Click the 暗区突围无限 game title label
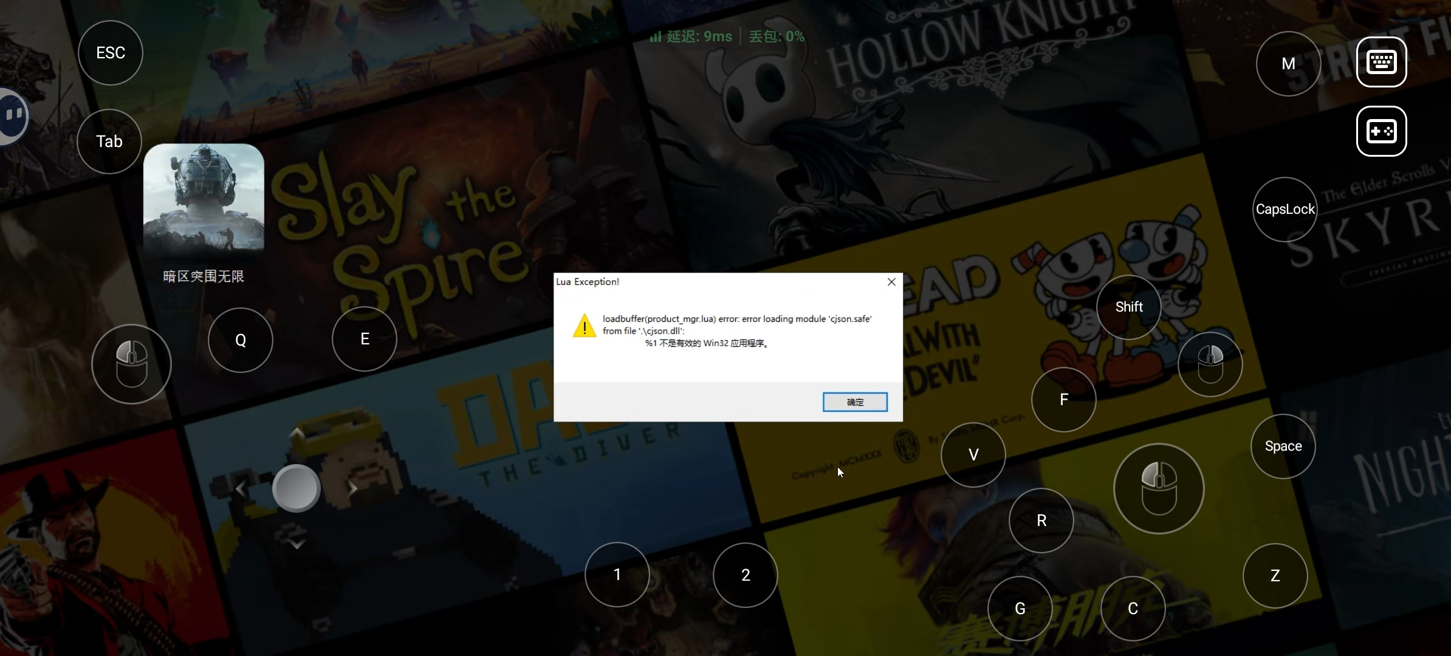This screenshot has height=656, width=1451. [x=204, y=277]
